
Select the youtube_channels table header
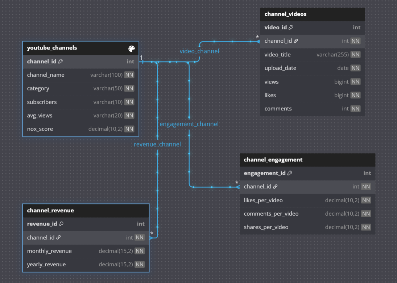pyautogui.click(x=81, y=48)
